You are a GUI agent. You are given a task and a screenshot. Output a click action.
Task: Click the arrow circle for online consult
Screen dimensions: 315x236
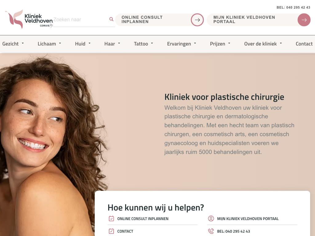(x=197, y=20)
